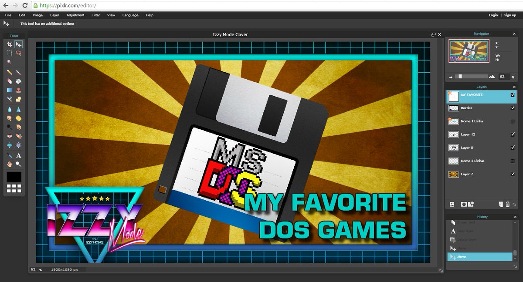This screenshot has width=523, height=282.
Task: Open the Image menu
Action: click(37, 15)
